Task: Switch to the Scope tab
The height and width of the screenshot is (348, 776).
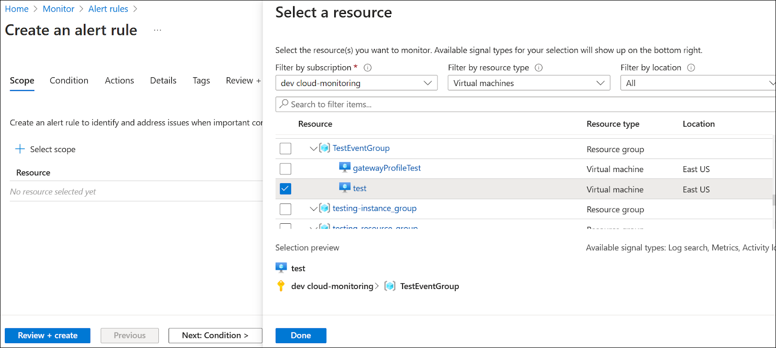Action: 22,81
